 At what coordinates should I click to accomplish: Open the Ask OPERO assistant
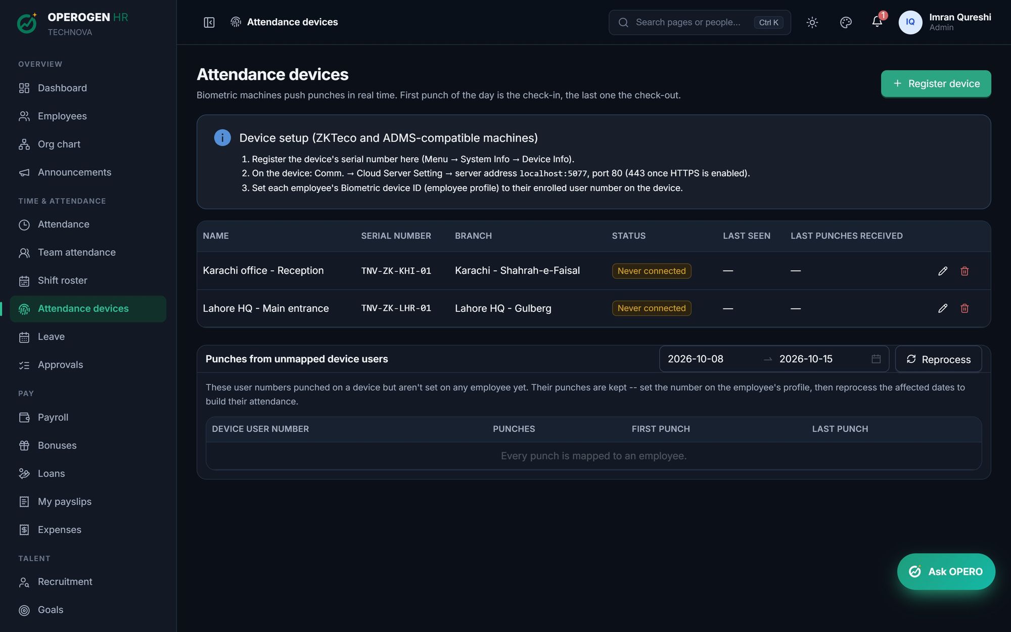pos(946,571)
